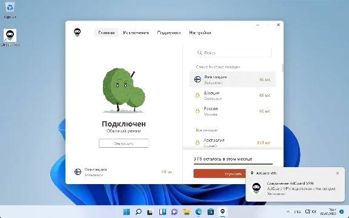349x218 pixels.
Task: Click the Самые быстрые локации heading
Action: pyautogui.click(x=218, y=67)
